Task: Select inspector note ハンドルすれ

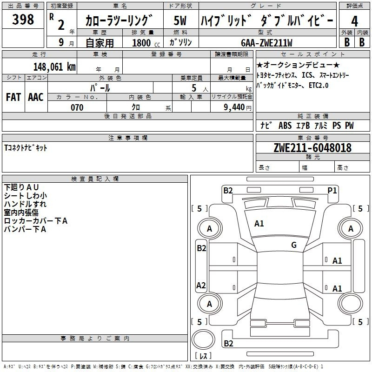Action: coord(26,204)
